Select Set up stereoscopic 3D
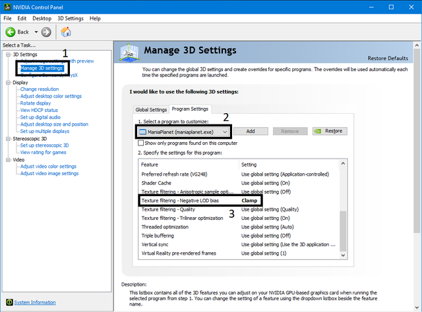The height and width of the screenshot is (312, 422). [44, 145]
